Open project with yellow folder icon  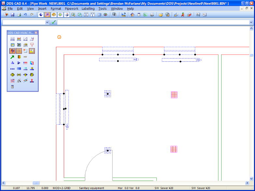tap(161, 15)
